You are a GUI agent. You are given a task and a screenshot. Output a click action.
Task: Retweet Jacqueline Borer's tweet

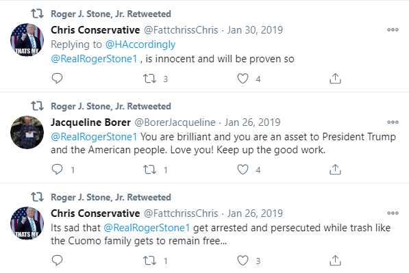click(x=150, y=170)
